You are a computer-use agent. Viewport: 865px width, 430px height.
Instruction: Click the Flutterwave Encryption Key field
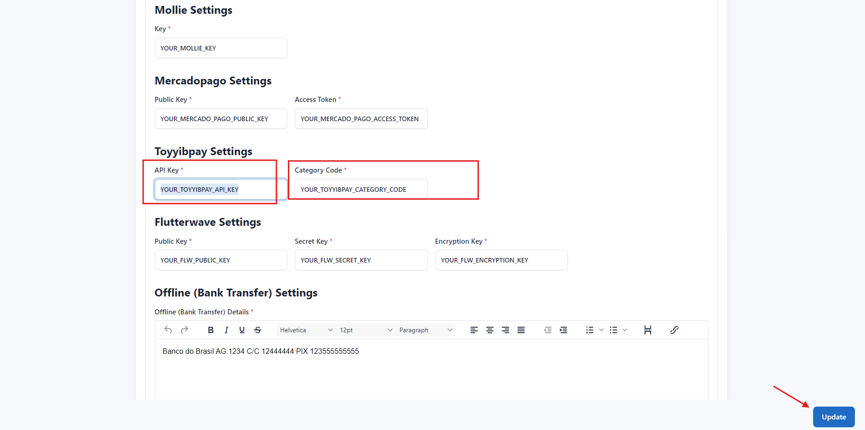pos(501,260)
